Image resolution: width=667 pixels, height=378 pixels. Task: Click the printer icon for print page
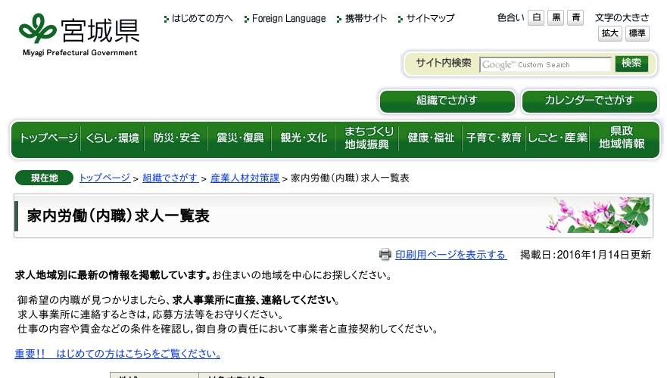[385, 255]
